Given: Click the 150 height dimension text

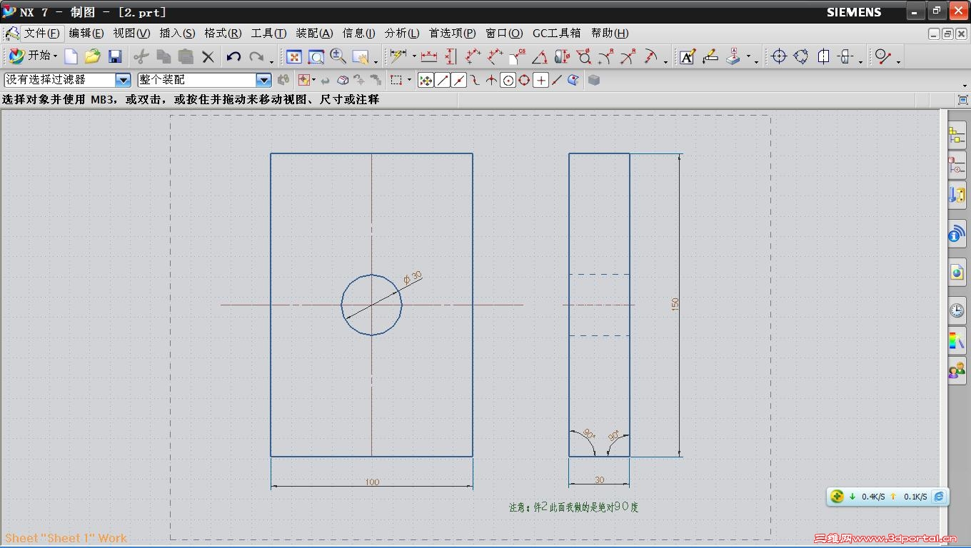Looking at the screenshot, I should (675, 304).
